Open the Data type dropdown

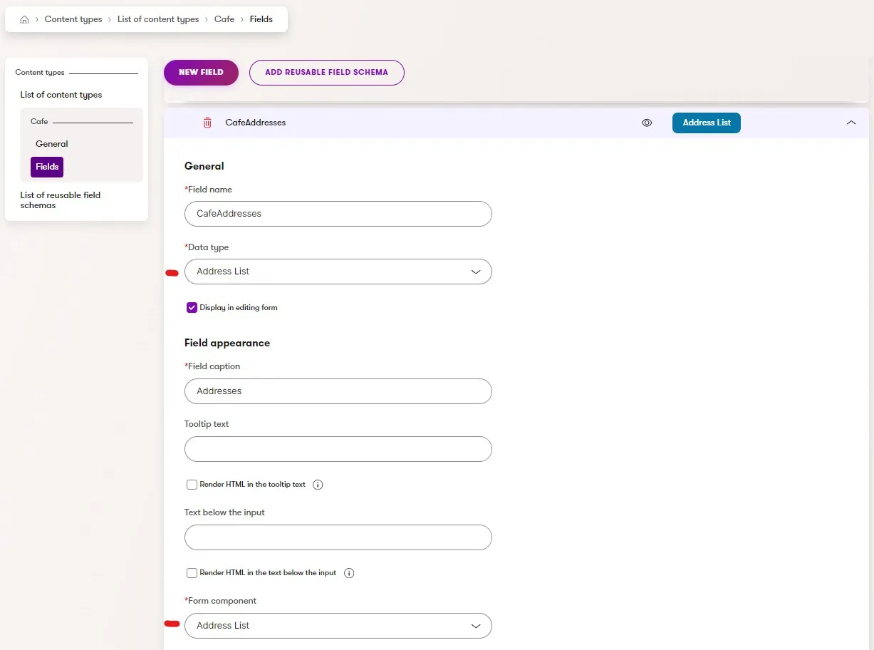click(338, 272)
